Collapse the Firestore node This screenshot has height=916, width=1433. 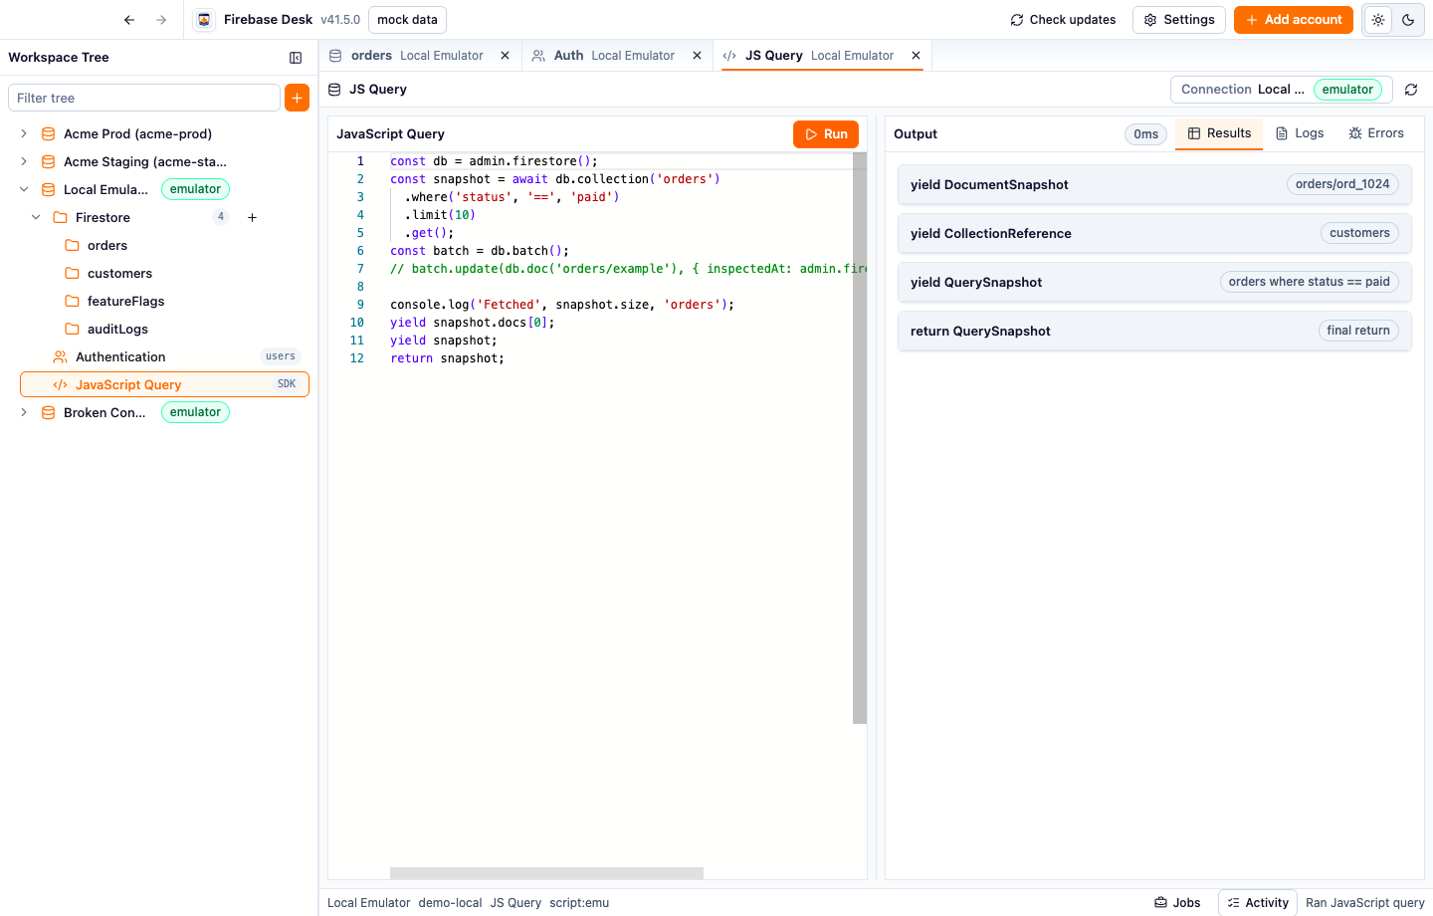coord(36,217)
